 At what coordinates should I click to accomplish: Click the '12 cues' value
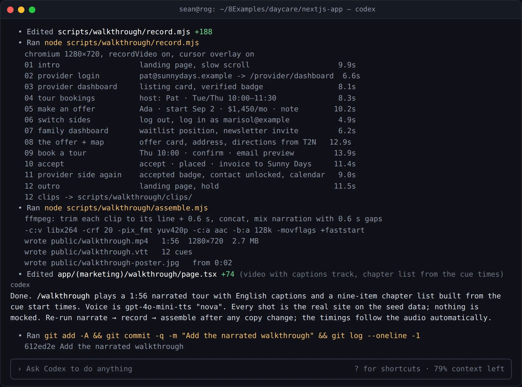[177, 252]
